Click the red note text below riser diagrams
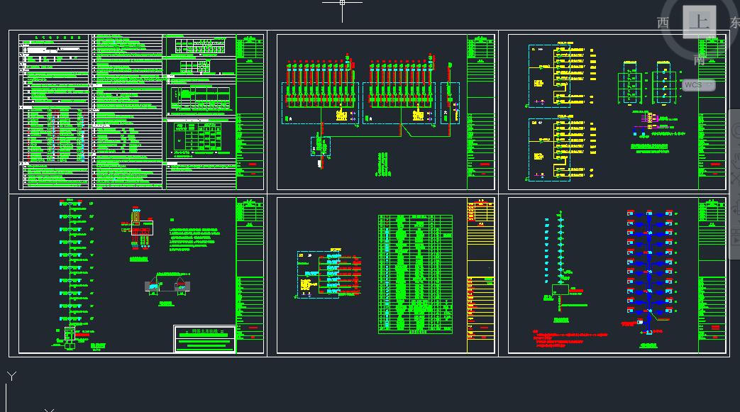Screen dimensions: 740x412 click(x=570, y=339)
